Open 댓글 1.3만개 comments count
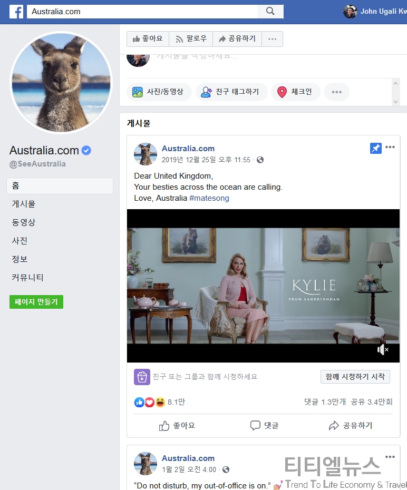407x490 pixels. (325, 402)
